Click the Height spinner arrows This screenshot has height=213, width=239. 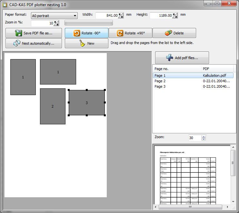(175, 15)
